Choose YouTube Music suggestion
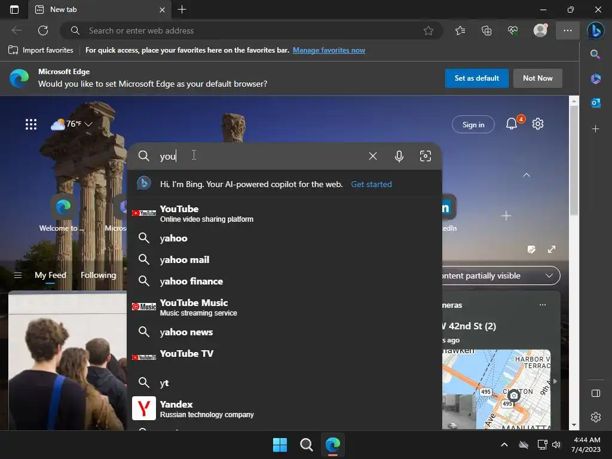 tap(284, 307)
